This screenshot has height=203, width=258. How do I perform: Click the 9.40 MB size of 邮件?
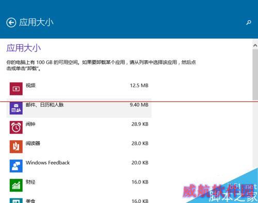(x=139, y=105)
